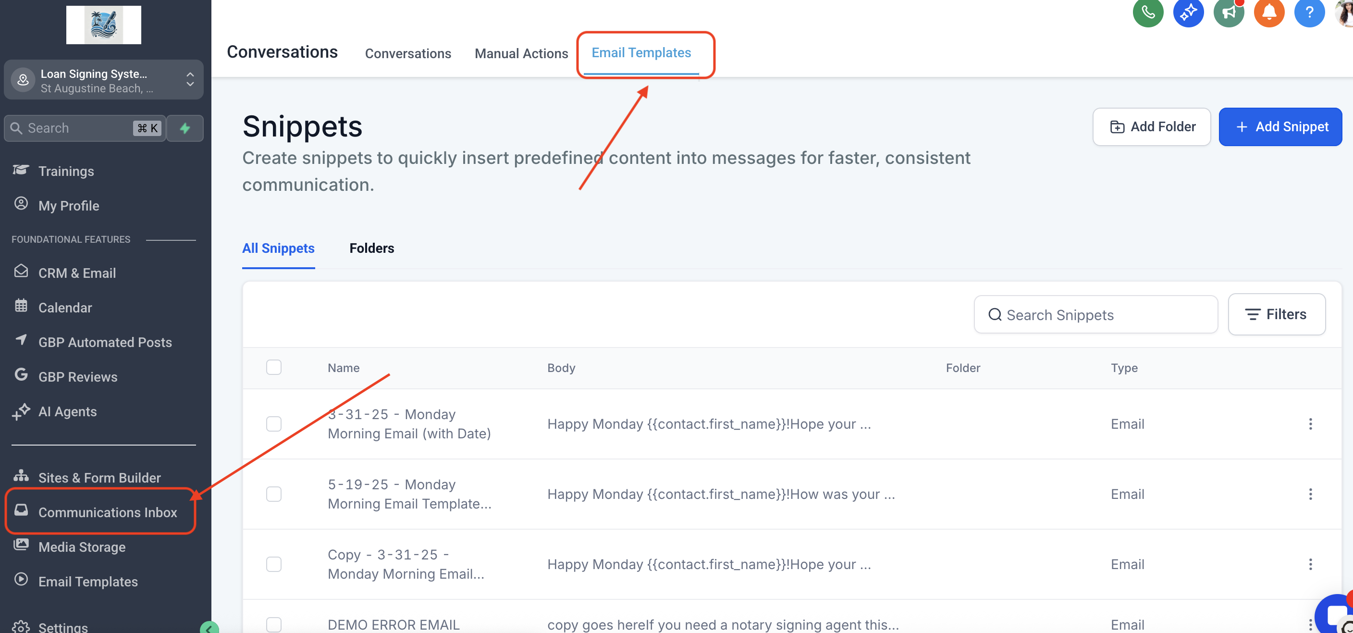Click the AI Agents sparkle icon
Screen dimensions: 1353x633
(x=21, y=411)
